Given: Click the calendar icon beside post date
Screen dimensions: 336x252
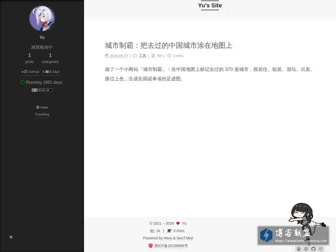Looking at the screenshot, I should click(106, 56).
